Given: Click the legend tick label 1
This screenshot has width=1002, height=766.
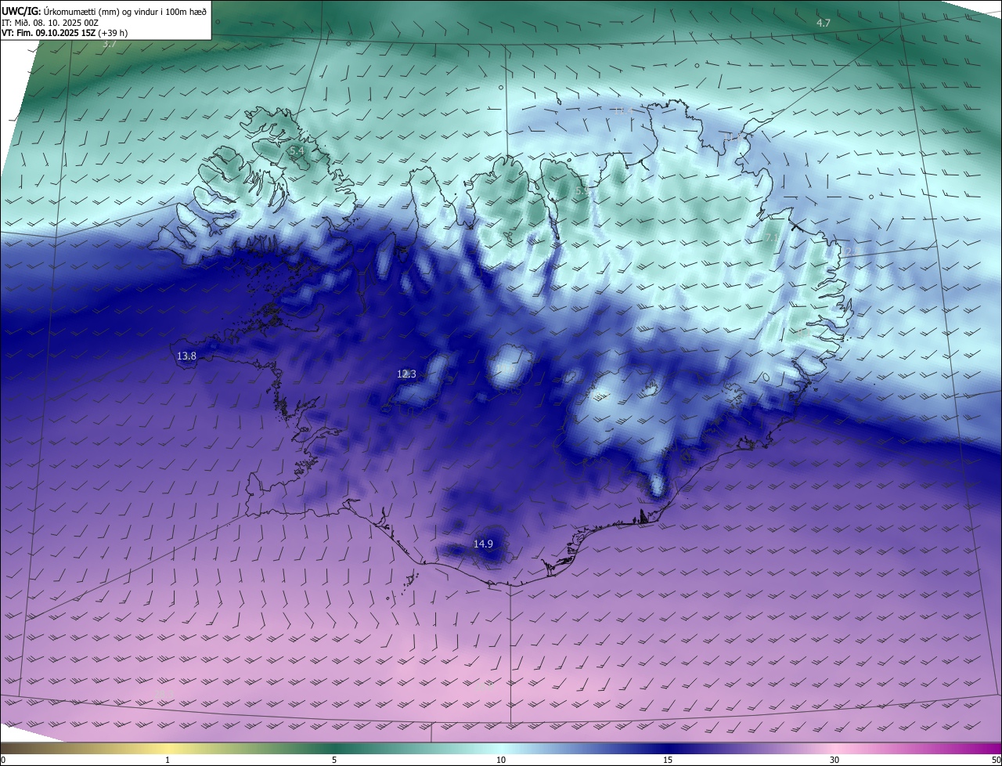Looking at the screenshot, I should pyautogui.click(x=168, y=760).
